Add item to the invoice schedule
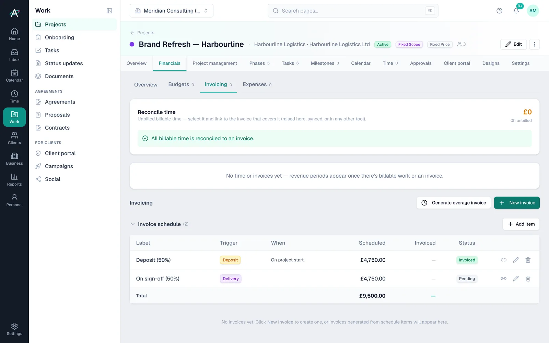Screen dimensions: 549x343 coord(521,224)
